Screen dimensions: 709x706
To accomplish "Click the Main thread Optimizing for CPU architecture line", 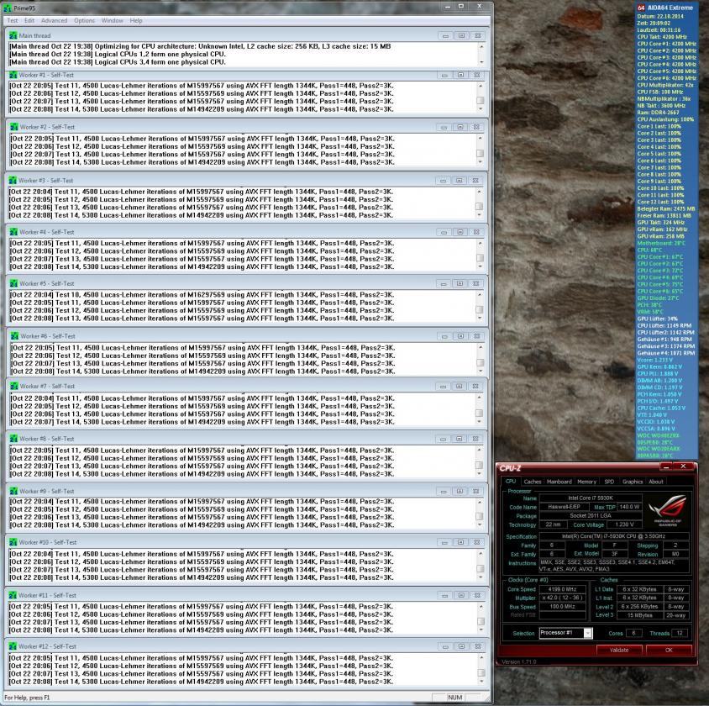I will [200, 46].
